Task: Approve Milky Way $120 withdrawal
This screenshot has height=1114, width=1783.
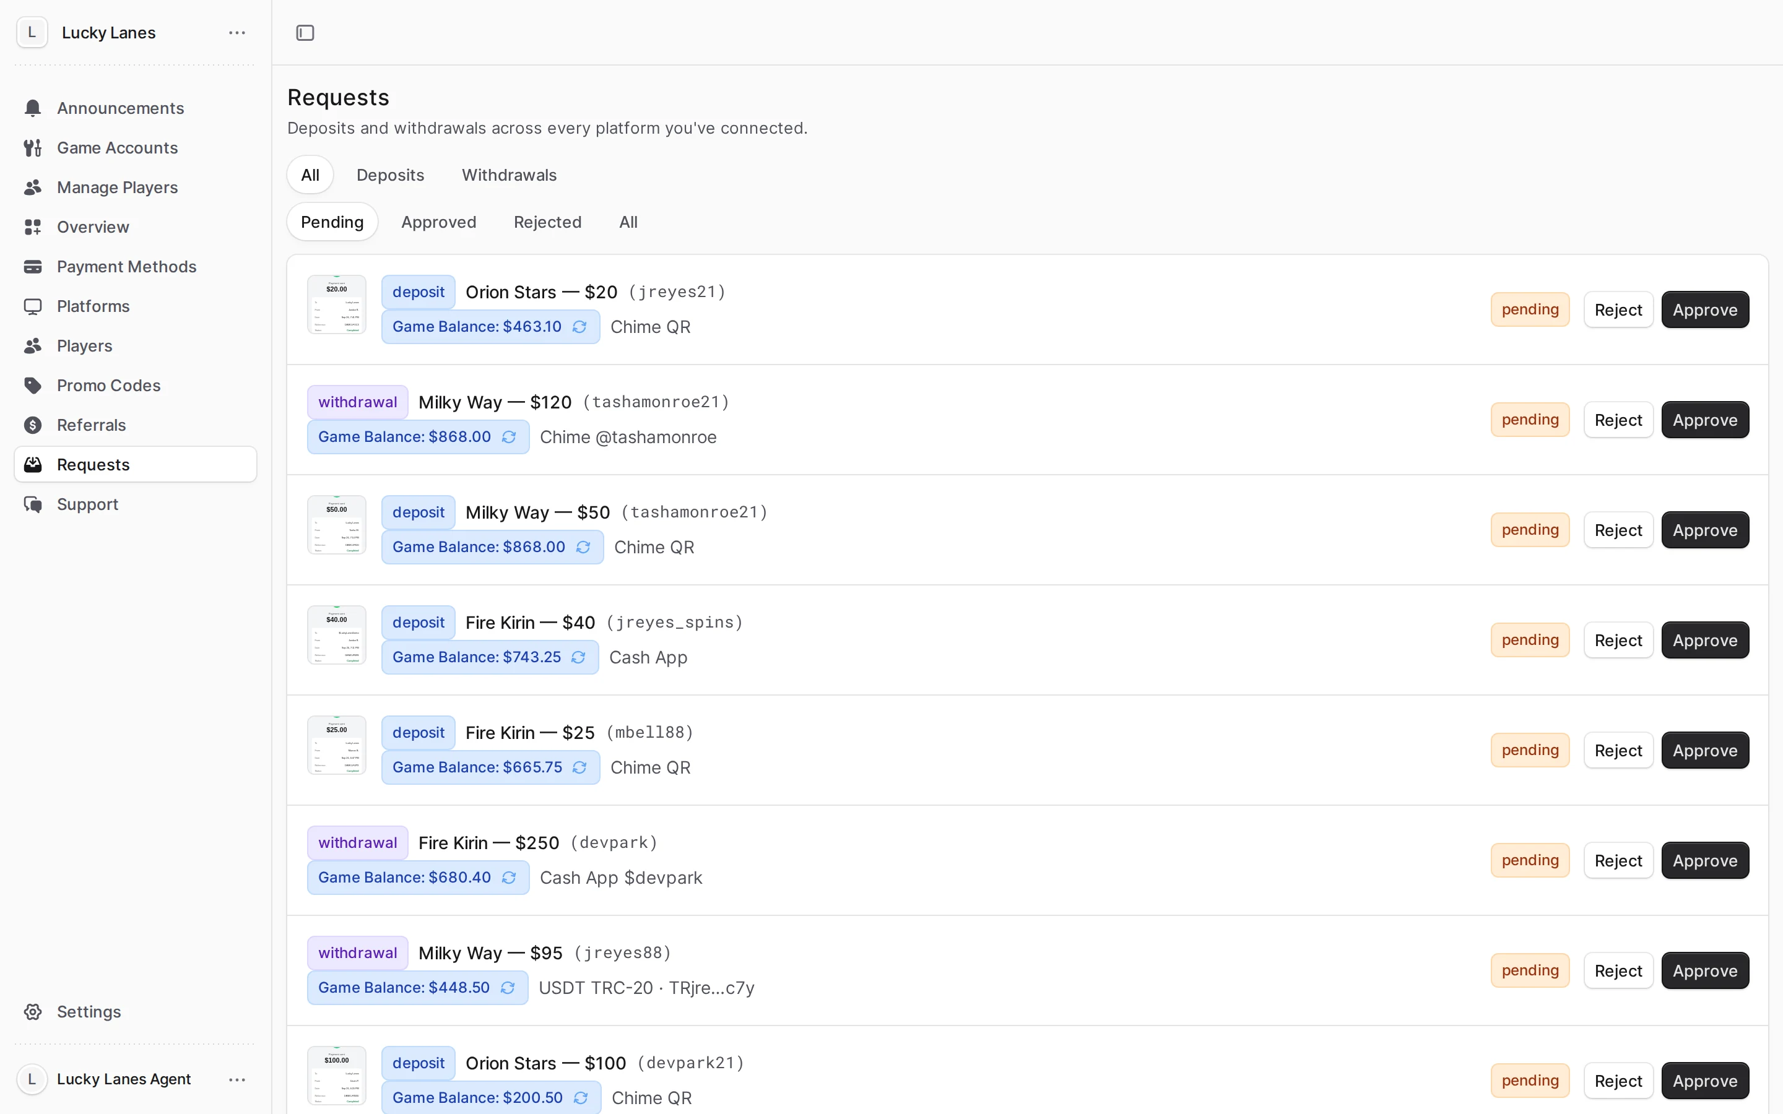Action: (x=1705, y=420)
